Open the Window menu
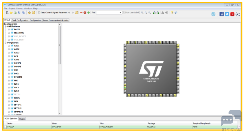Image resolution: width=244 pixels, height=134 pixels. point(28,9)
